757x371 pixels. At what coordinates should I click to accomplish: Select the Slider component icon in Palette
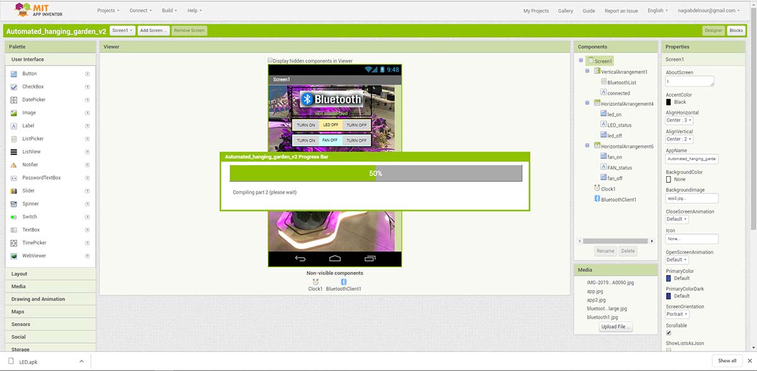(x=15, y=191)
